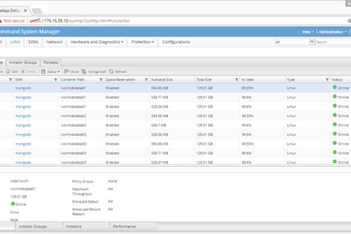
Task: Select the Policy Group value None
Action: coord(112,181)
